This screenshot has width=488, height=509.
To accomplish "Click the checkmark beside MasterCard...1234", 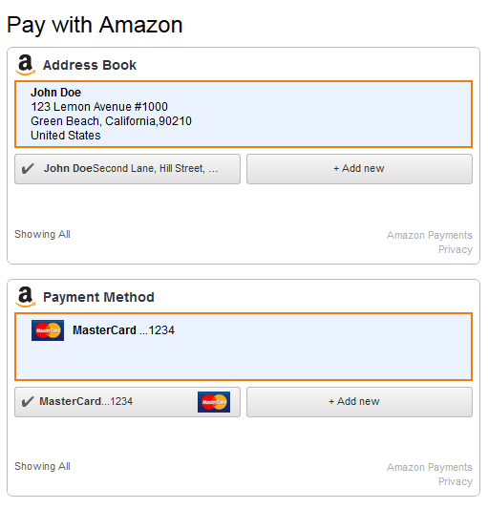I will point(28,401).
